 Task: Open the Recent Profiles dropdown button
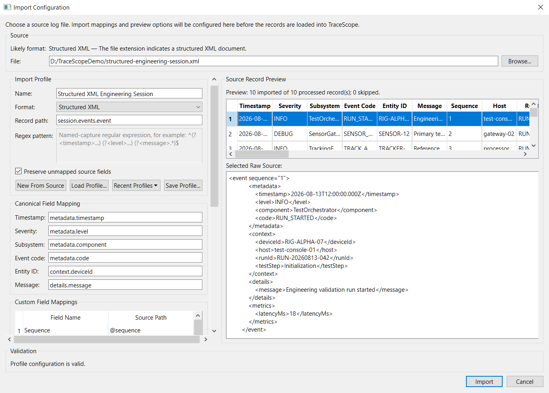(x=136, y=185)
